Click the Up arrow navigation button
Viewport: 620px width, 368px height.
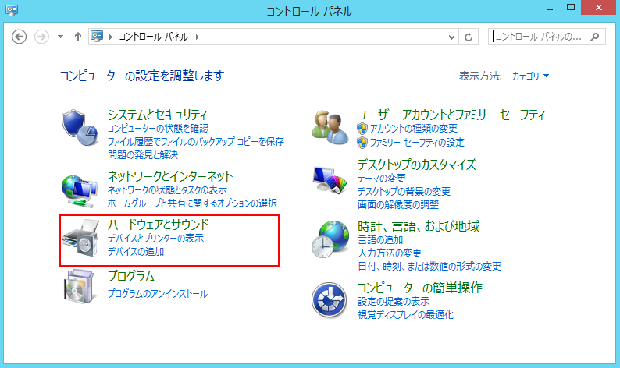(77, 37)
